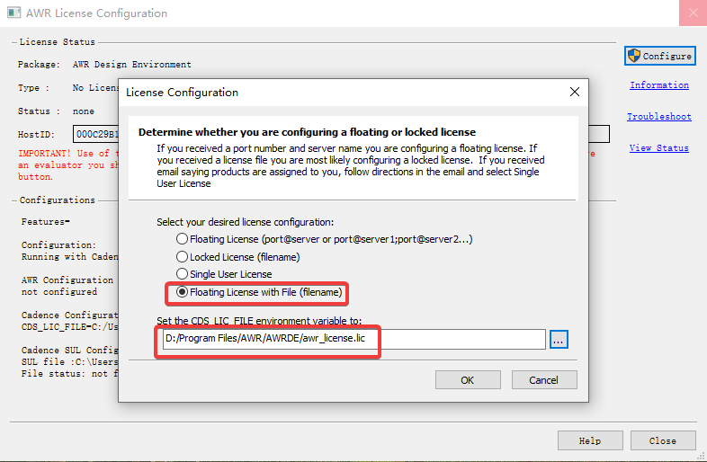Viewport: 707px width, 462px height.
Task: Click the 'Set the CDS_LIC_FILE environment variable to:' label
Action: click(x=259, y=321)
